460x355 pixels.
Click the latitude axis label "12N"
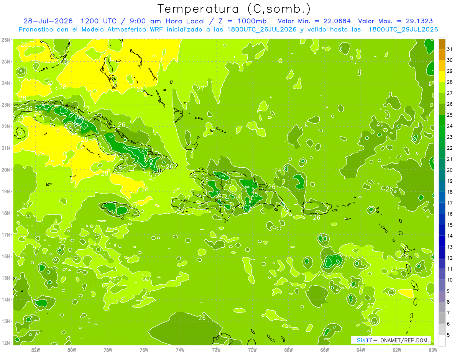[5, 343]
